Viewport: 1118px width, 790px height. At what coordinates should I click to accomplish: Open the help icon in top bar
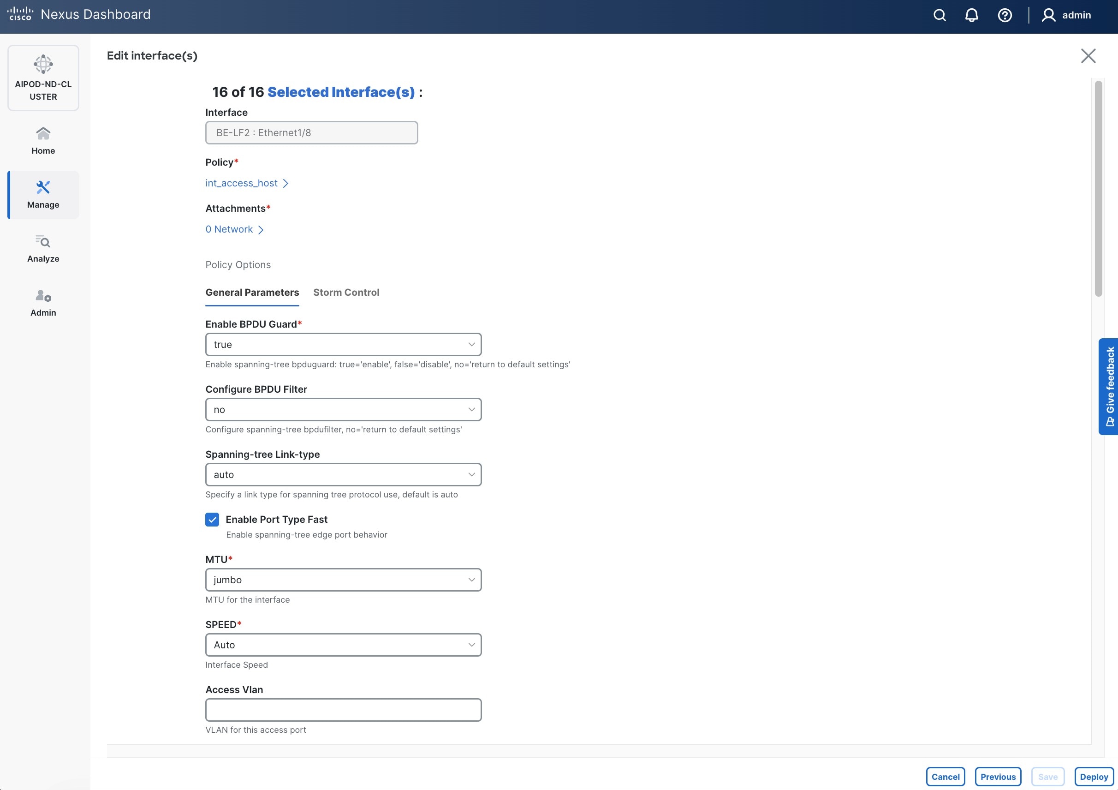click(x=1005, y=15)
